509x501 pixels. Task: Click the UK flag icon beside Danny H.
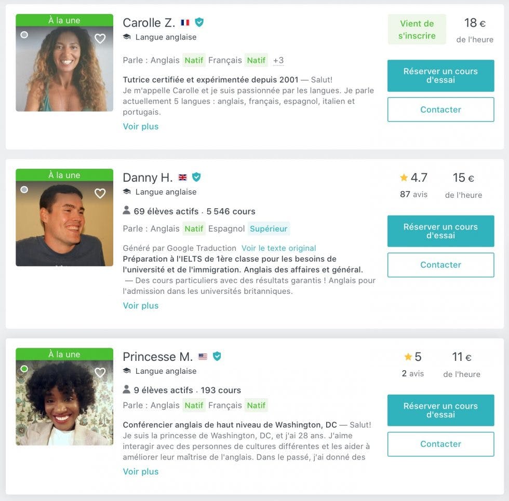(182, 178)
